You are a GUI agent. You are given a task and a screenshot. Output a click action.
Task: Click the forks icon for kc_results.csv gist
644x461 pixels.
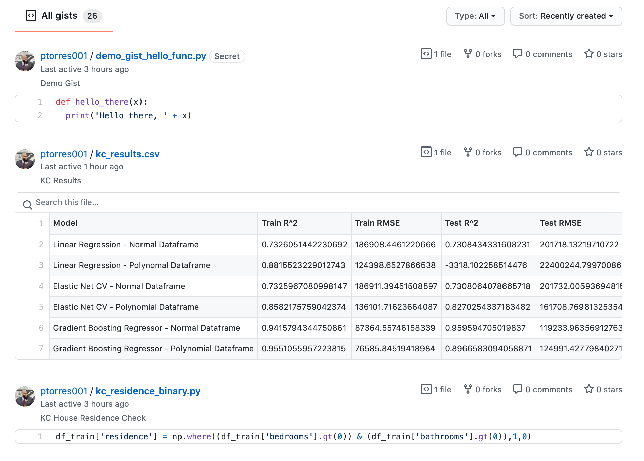[x=467, y=152]
